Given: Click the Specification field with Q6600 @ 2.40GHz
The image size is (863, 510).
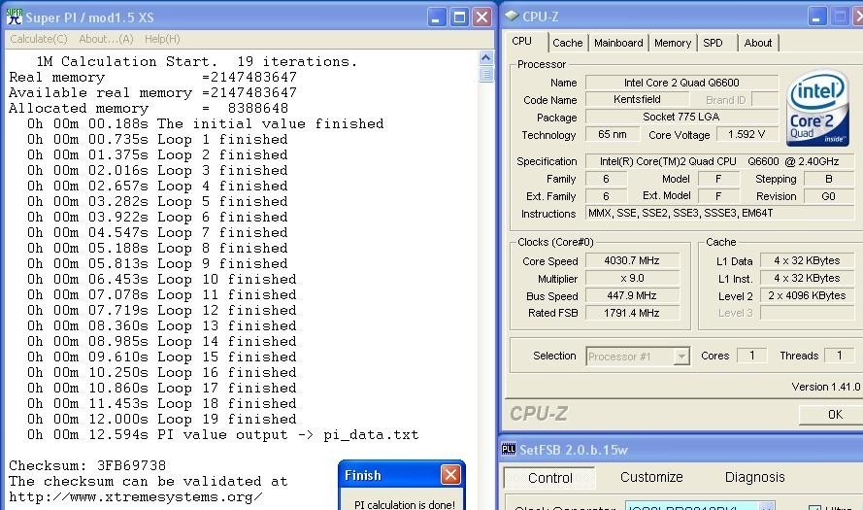Looking at the screenshot, I should click(719, 161).
